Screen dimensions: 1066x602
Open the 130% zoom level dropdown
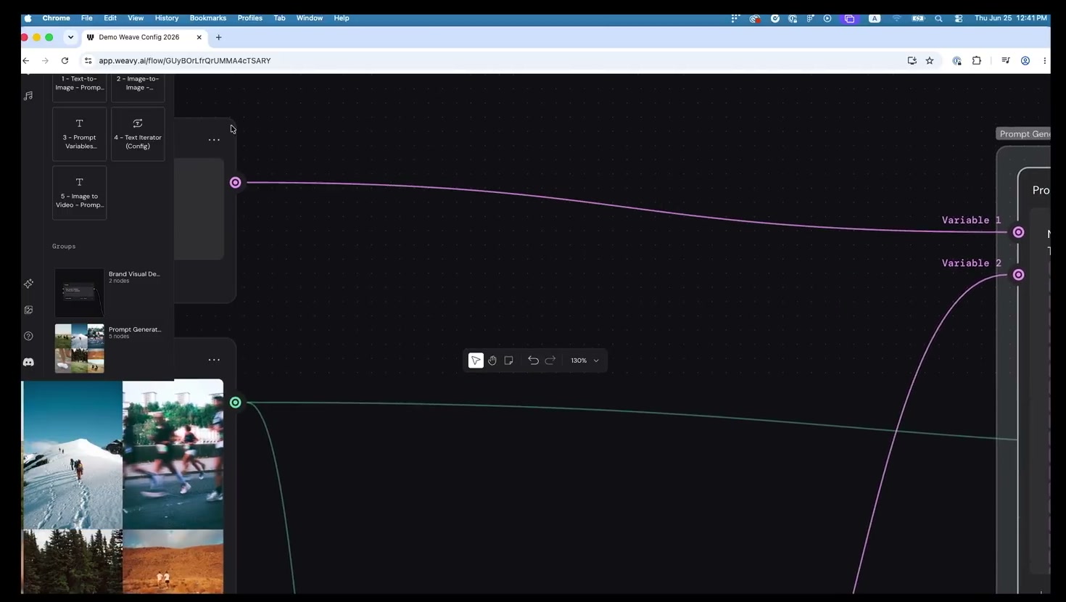pyautogui.click(x=584, y=360)
